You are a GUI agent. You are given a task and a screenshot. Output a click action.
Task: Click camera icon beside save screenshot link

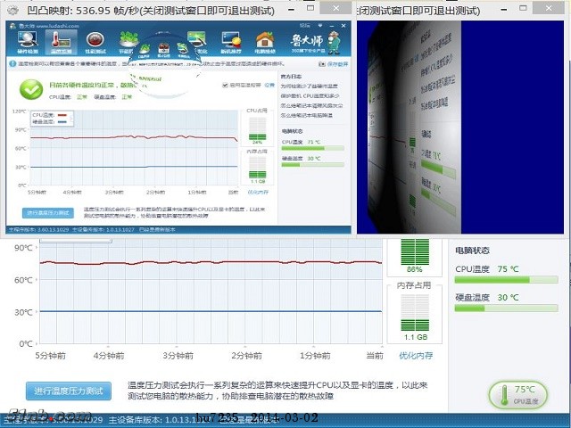(x=322, y=64)
